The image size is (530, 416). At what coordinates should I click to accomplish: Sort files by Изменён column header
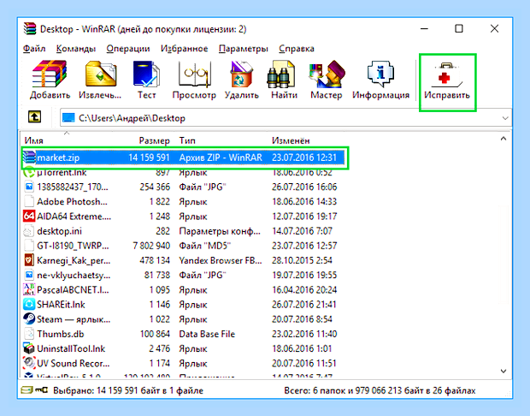coord(291,140)
